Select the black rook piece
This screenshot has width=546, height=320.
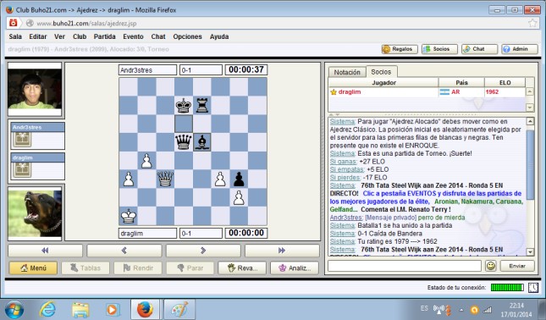(x=202, y=105)
